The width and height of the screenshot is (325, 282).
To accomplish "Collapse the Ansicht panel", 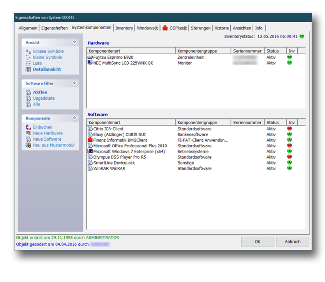I will (x=74, y=42).
